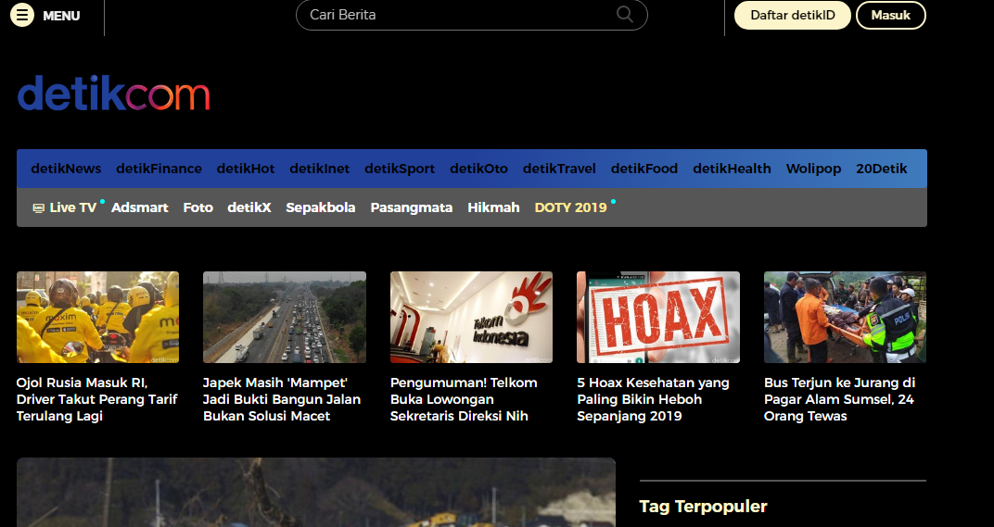Image resolution: width=994 pixels, height=527 pixels.
Task: Open the detikNews section
Action: [66, 169]
